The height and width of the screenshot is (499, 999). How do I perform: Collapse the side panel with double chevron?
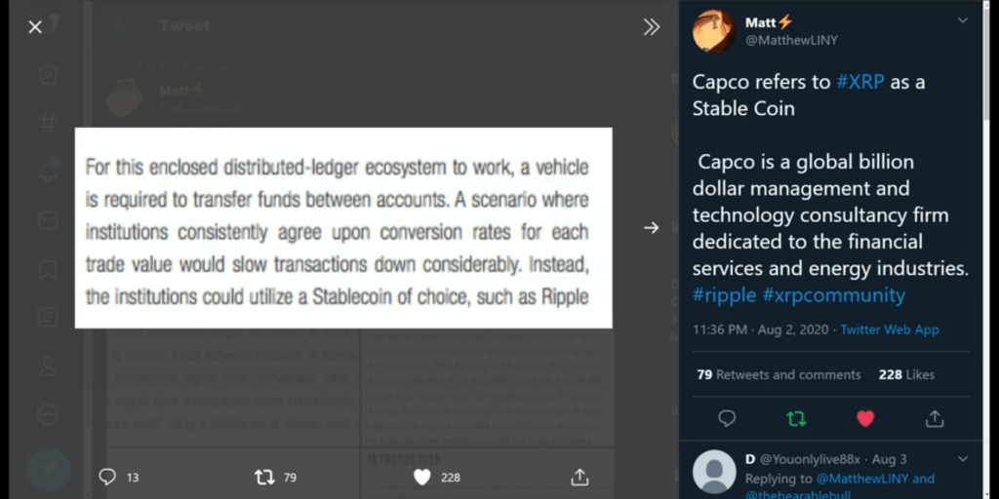(x=652, y=27)
